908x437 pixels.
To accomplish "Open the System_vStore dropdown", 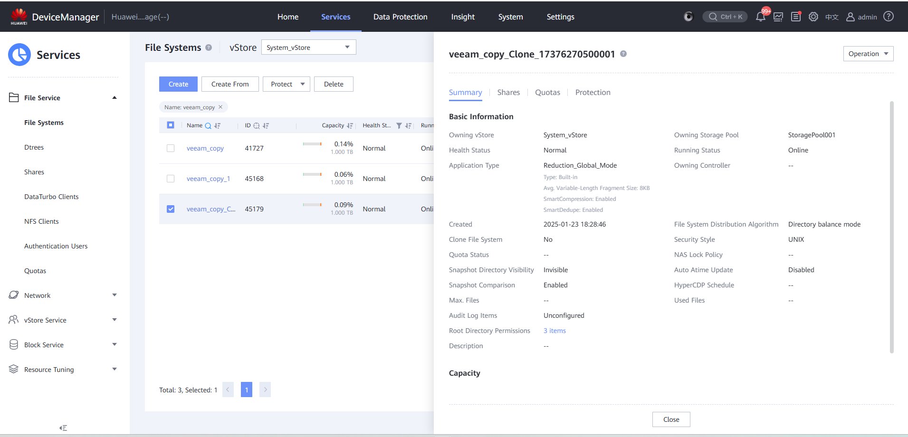I will pos(308,47).
